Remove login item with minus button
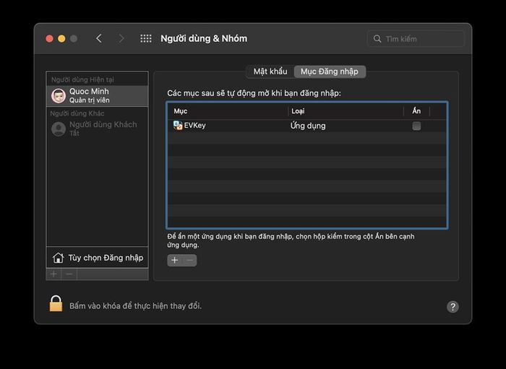 [189, 260]
